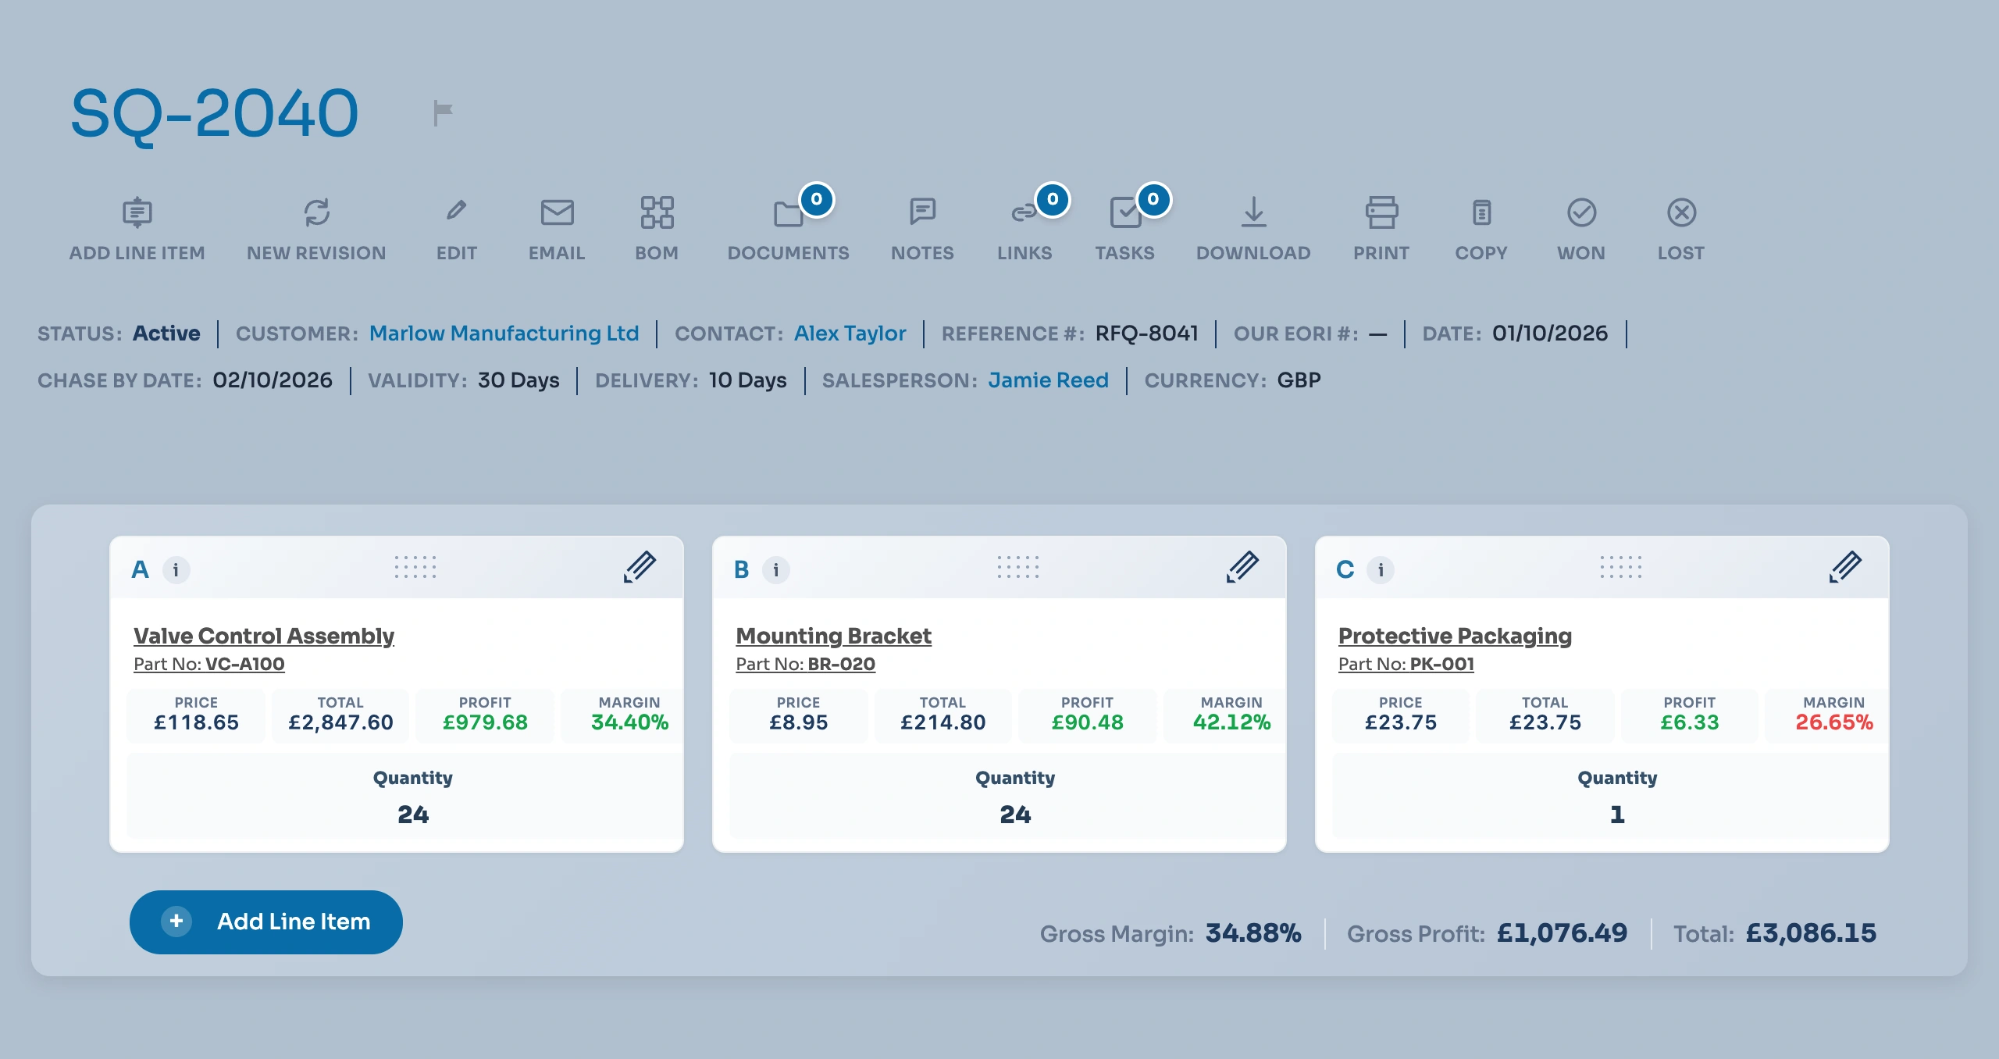1999x1059 pixels.
Task: Edit line item A with the pencil icon
Action: pyautogui.click(x=640, y=567)
